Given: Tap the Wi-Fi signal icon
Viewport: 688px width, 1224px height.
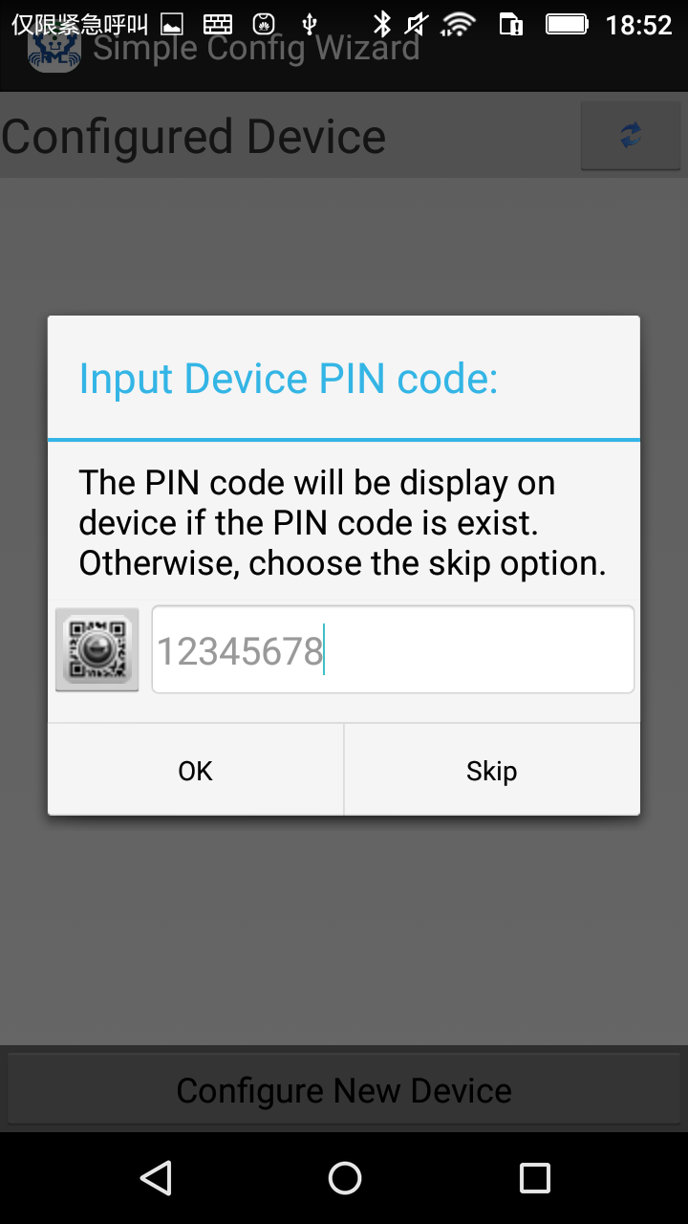Looking at the screenshot, I should click(x=459, y=25).
